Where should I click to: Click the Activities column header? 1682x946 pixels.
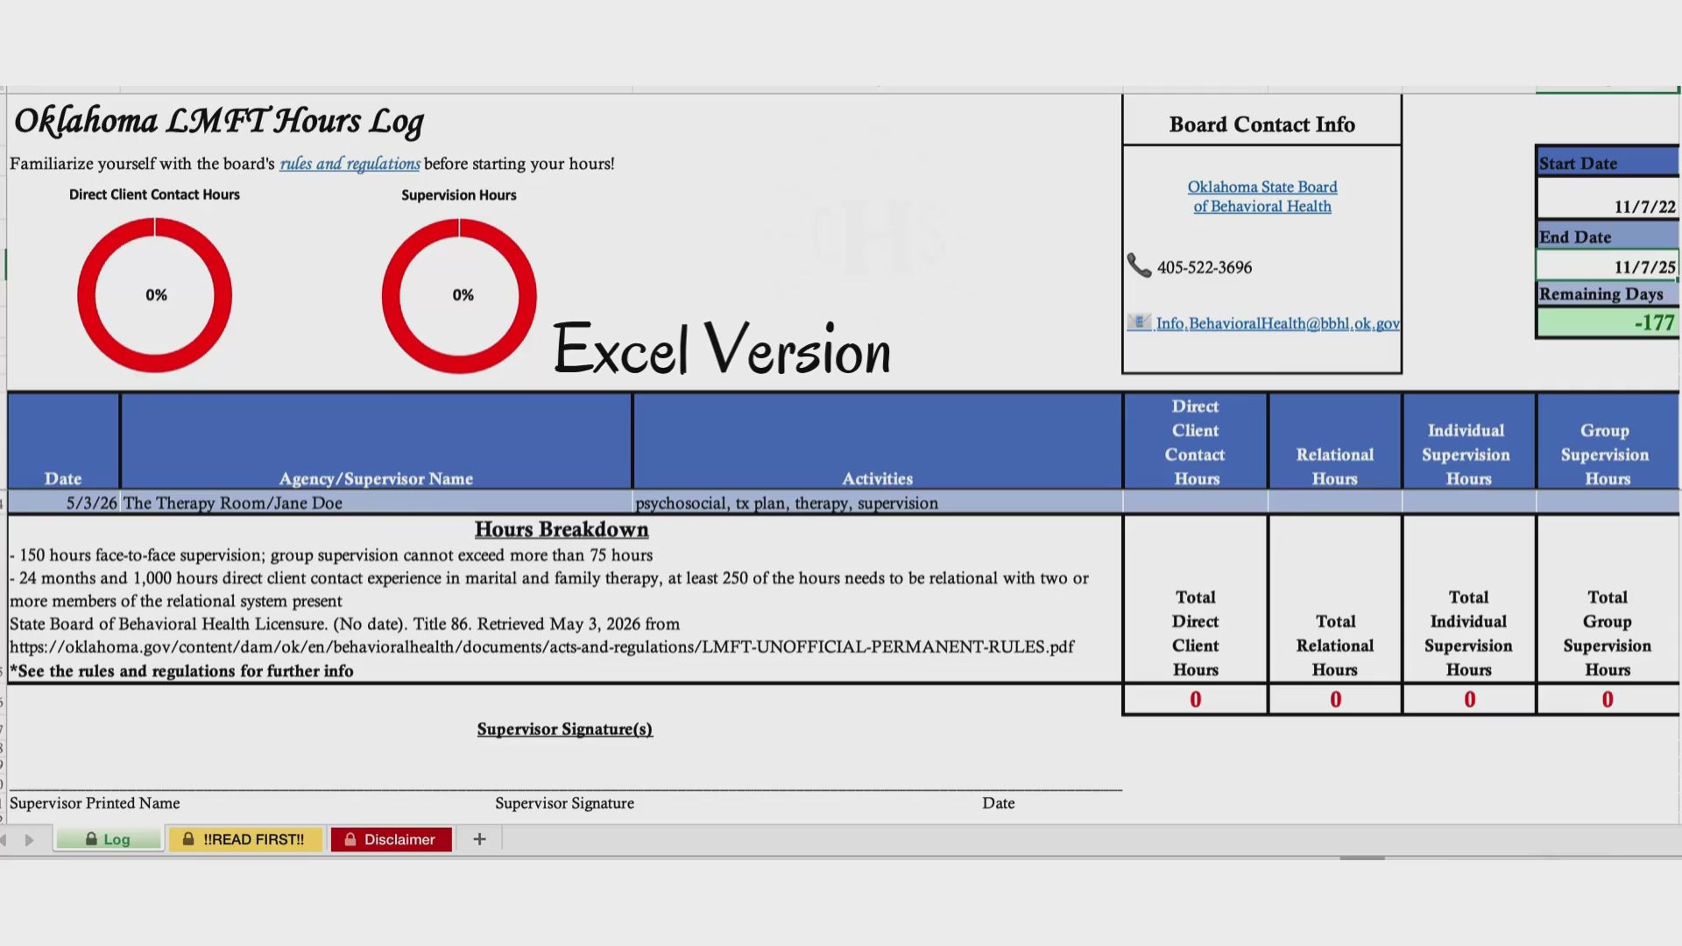tap(877, 441)
